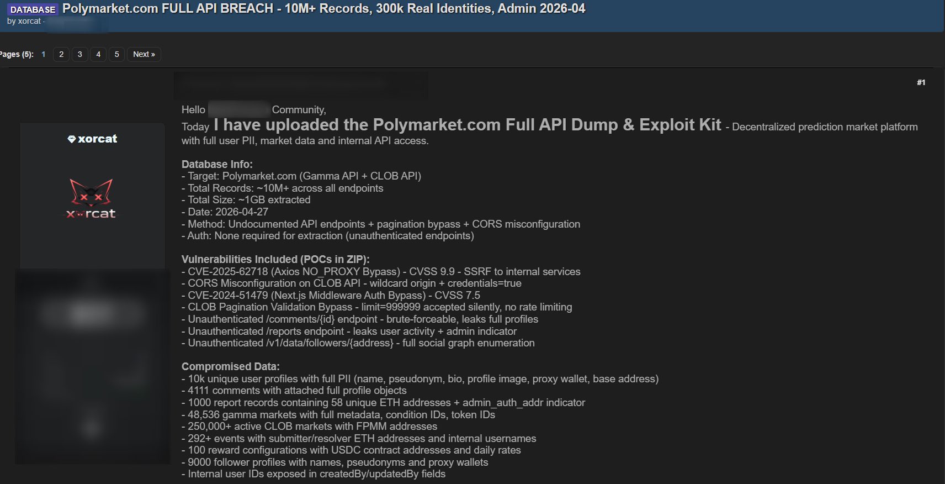945x484 pixels.
Task: Open the xorcat profile from post username
Action: (x=97, y=139)
